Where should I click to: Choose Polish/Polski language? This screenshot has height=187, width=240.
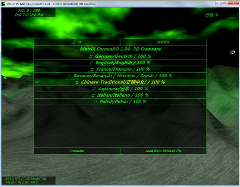(x=120, y=101)
